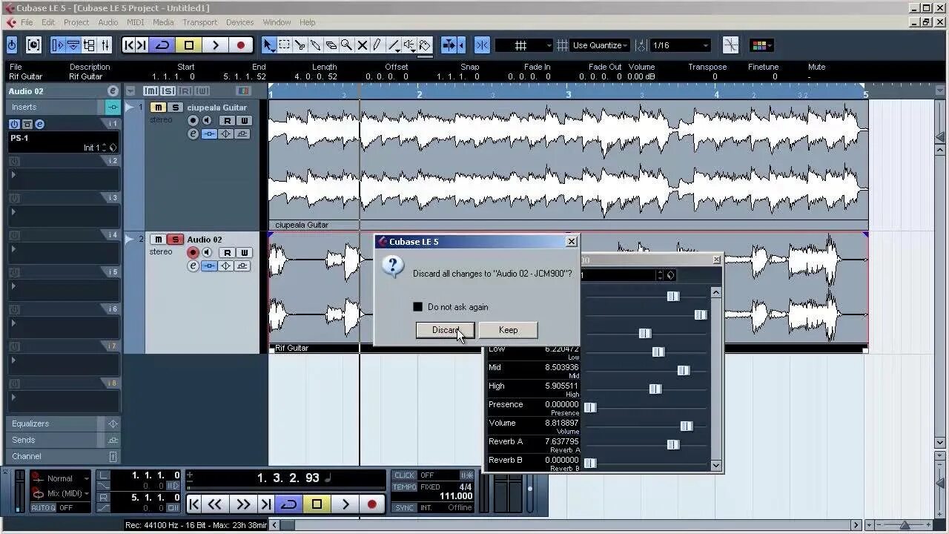Select the Range Selection tool
The image size is (949, 534).
tap(284, 45)
